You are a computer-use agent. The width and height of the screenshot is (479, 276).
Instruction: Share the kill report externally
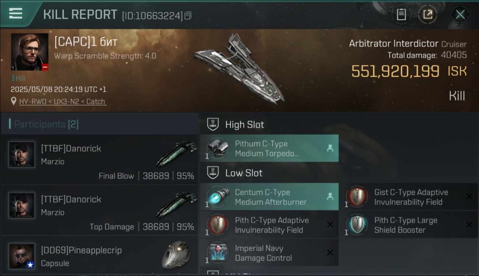pos(427,15)
